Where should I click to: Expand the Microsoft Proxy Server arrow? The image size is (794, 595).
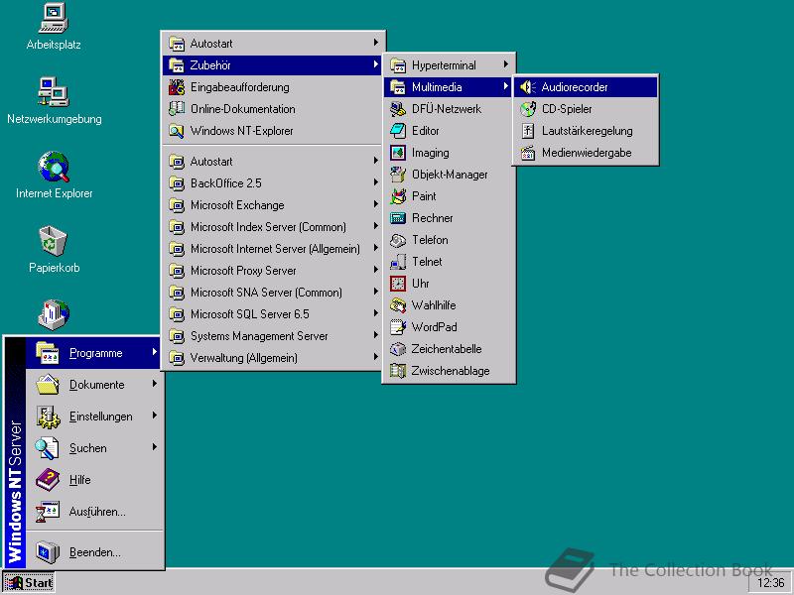click(376, 269)
